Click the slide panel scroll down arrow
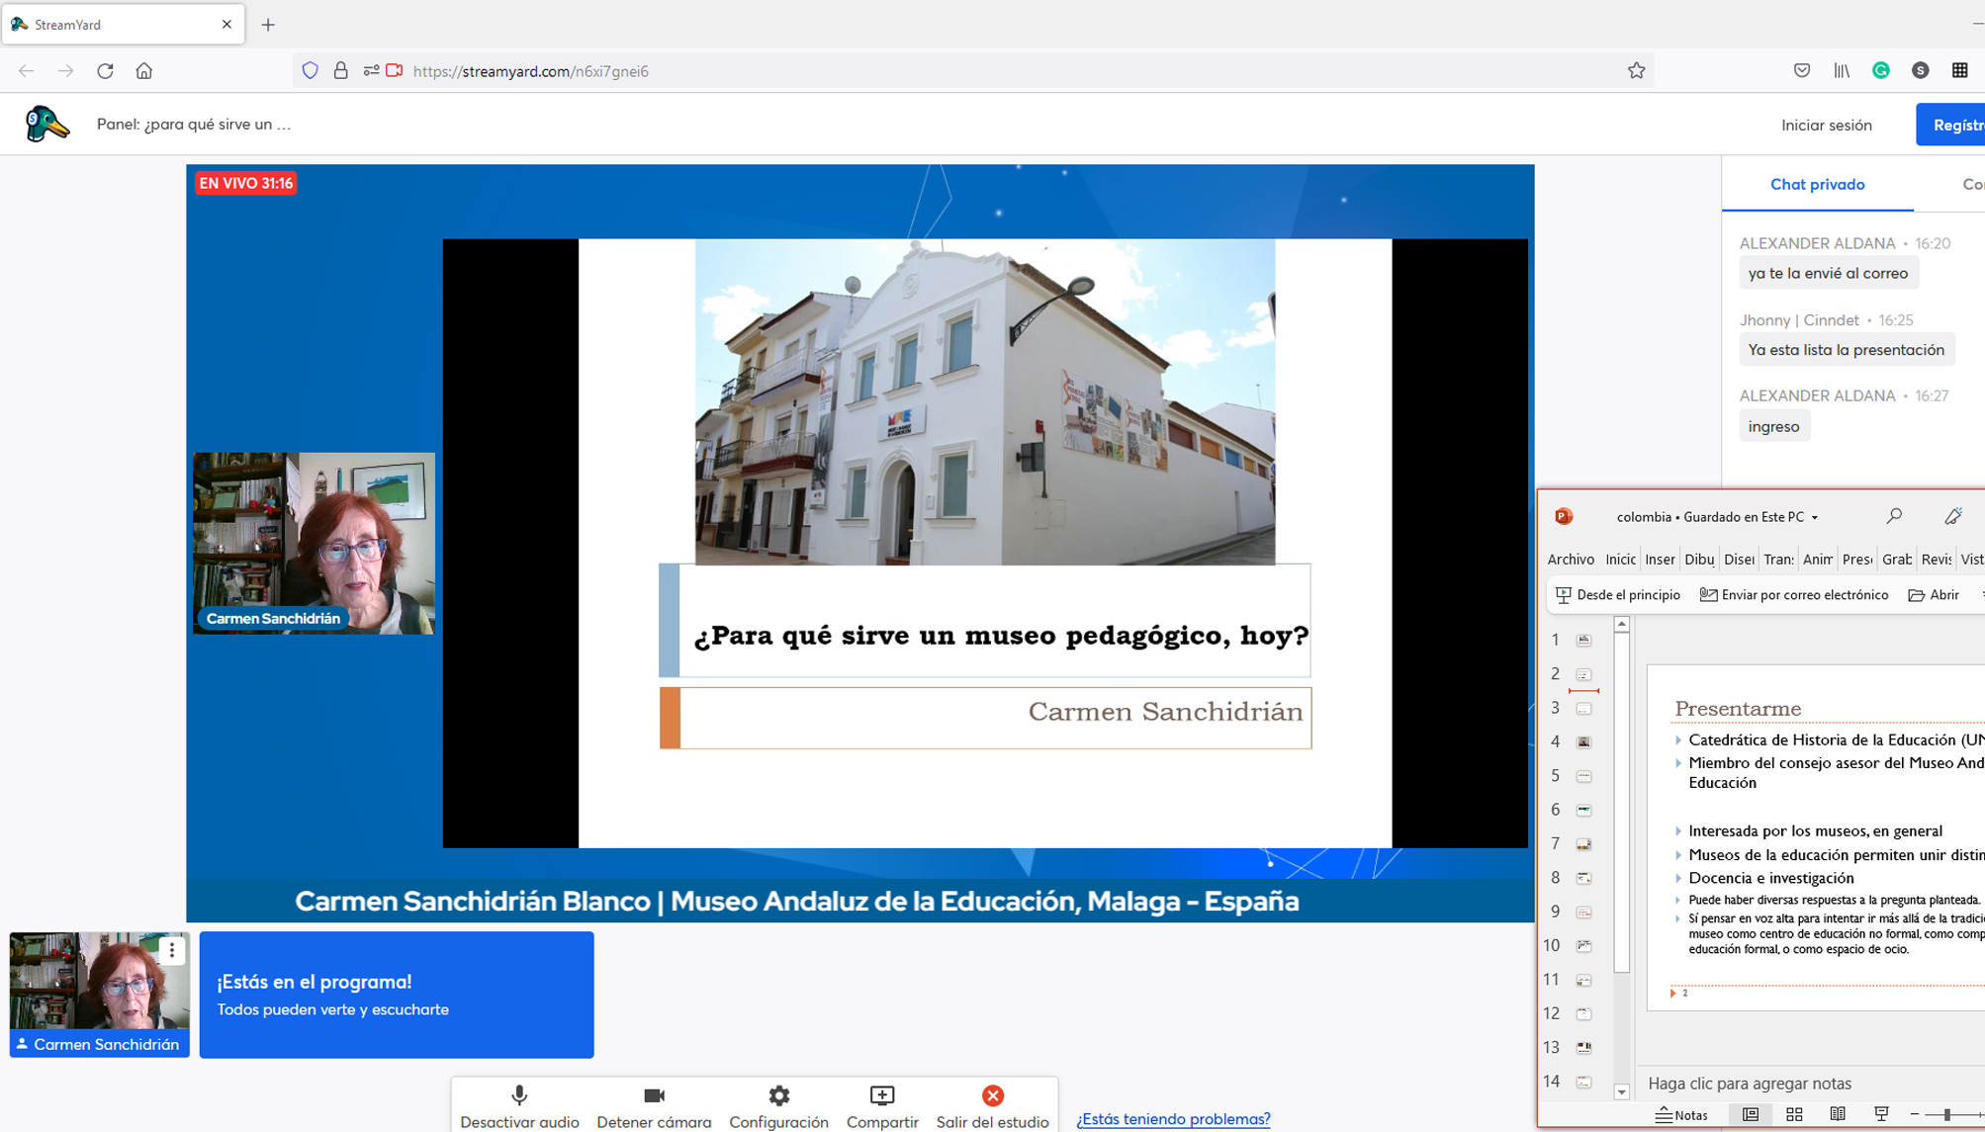This screenshot has height=1132, width=1985. (x=1621, y=1091)
